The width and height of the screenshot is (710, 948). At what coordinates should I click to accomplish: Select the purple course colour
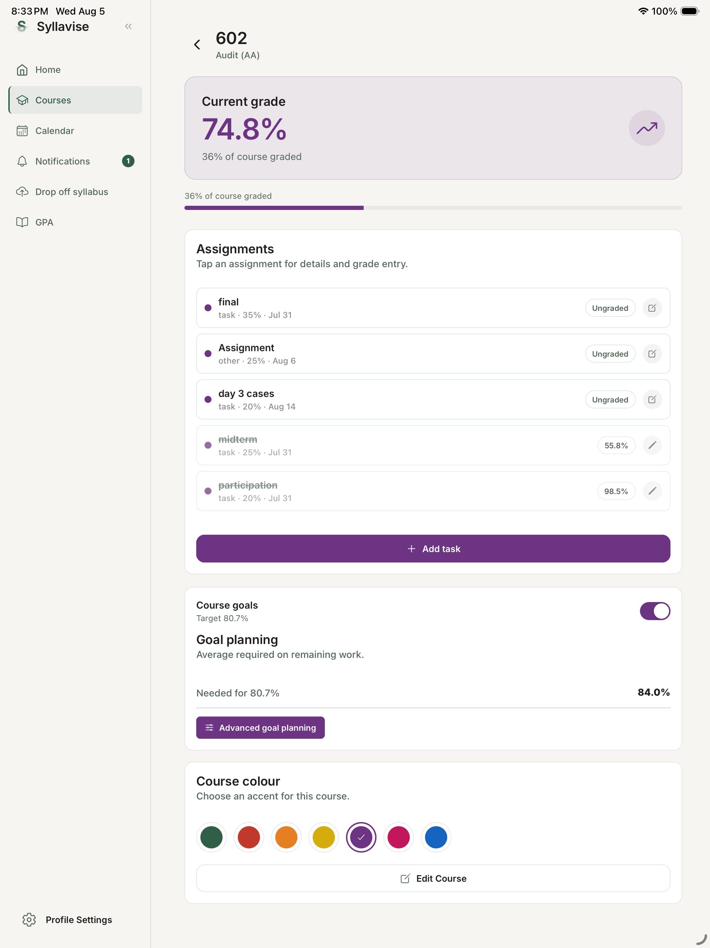[361, 837]
